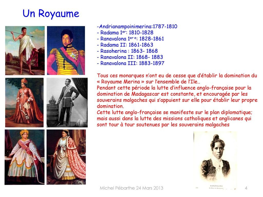This screenshot has height=197, width=263.
Task: Click the "Ranavalona II: 1868- 1883" entry
Action: point(130,57)
